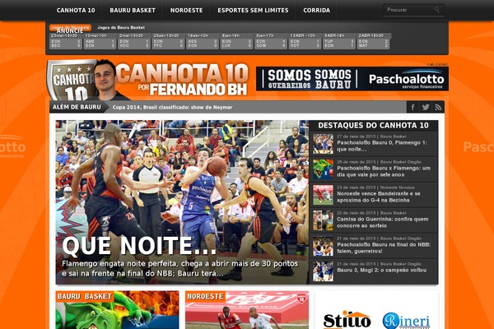
Task: Select the 5ABR-19h TUP vs ECN score
Action: (338, 41)
